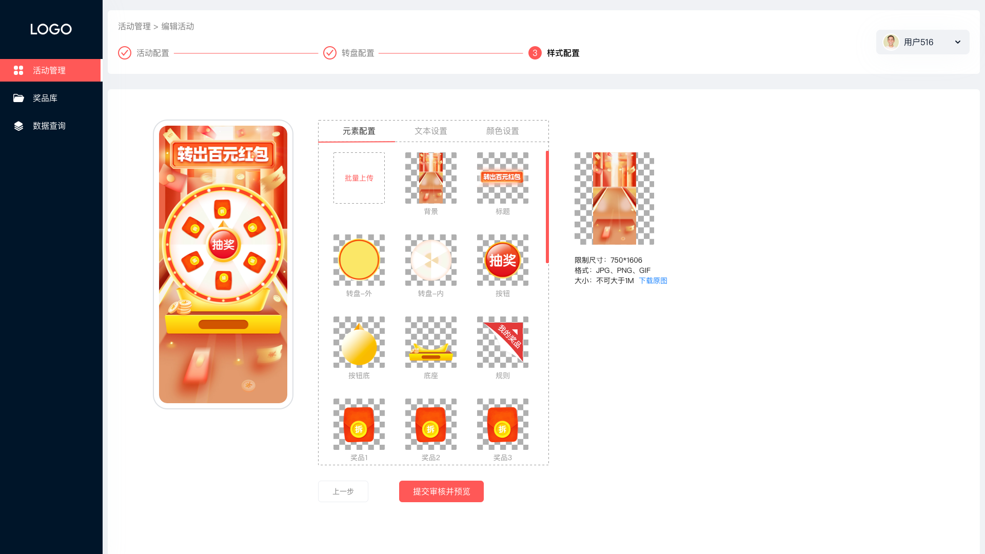This screenshot has height=554, width=985.
Task: Select the 按钮 抽奖 element image
Action: (503, 260)
